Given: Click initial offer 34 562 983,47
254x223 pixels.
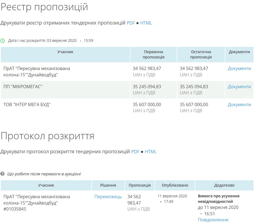Looking at the screenshot, I should tap(147, 69).
